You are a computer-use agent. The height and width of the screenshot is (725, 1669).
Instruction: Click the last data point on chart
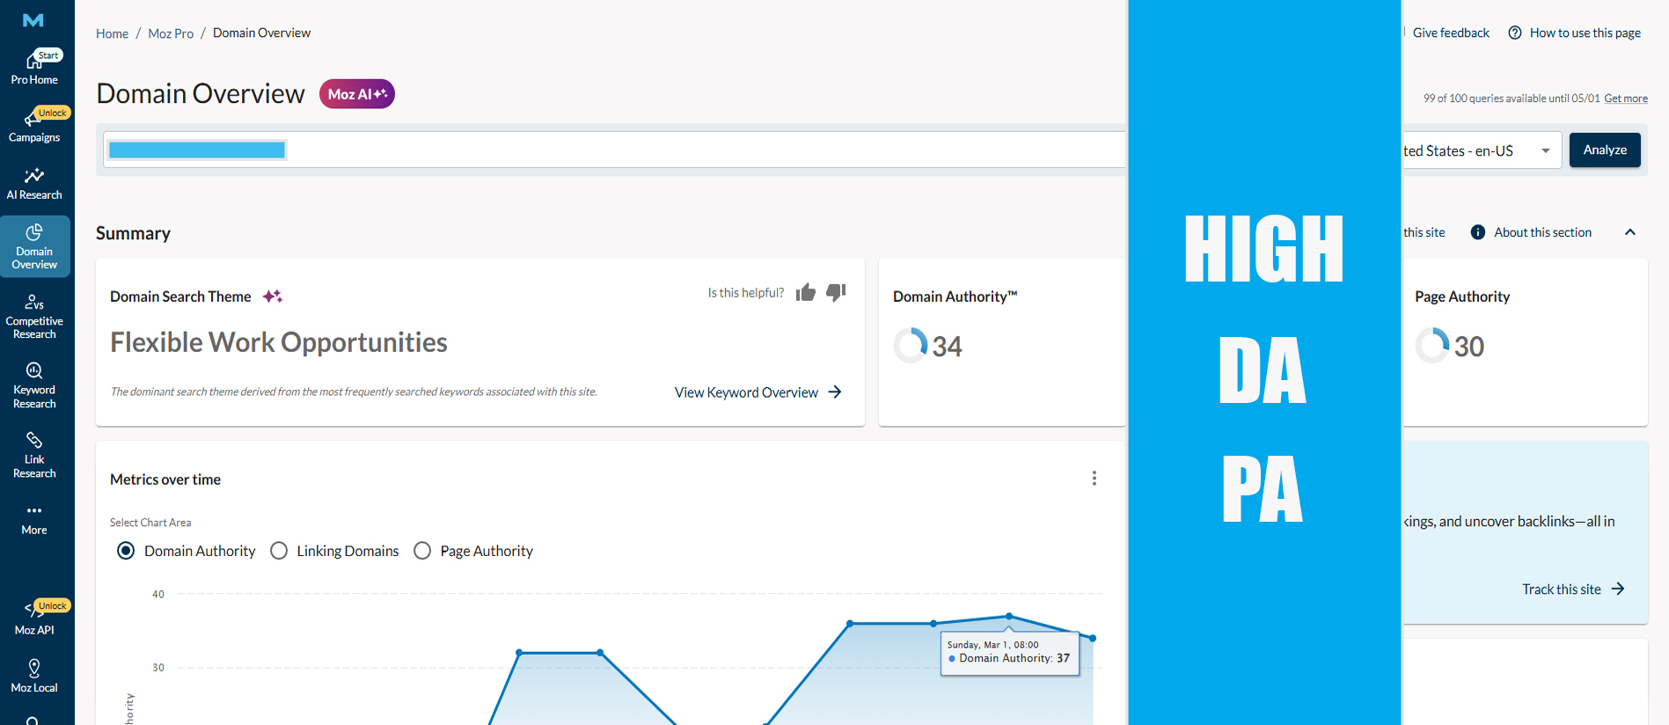tap(1093, 638)
